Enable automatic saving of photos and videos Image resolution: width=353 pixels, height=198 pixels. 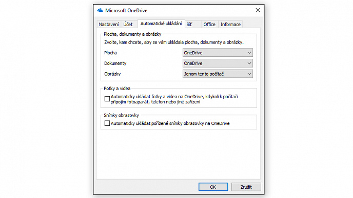(107, 99)
